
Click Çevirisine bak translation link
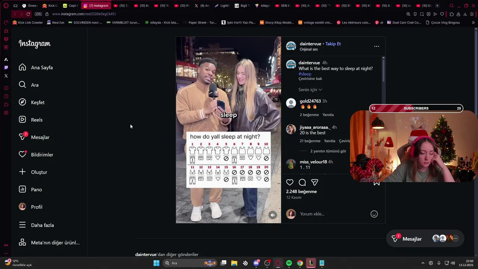310,79
